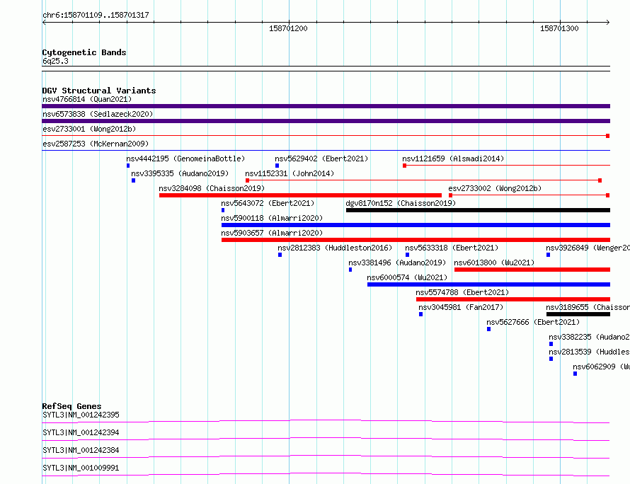Select nsv5903657 (Almarri2020) variant label
Image resolution: width=630 pixels, height=484 pixels.
272,233
